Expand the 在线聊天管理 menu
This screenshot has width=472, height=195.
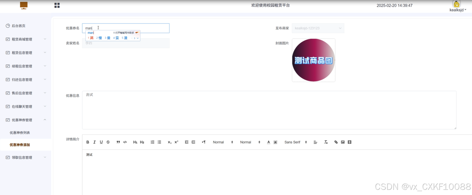[x=25, y=107]
